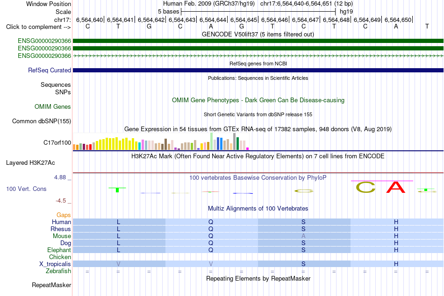The height and width of the screenshot is (296, 444).
Task: Click the H residue in the X_tropicalis row
Action: (x=396, y=264)
